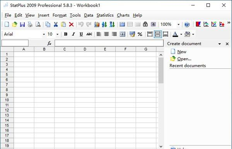Screen dimensions: 232x149
Task: Expand Create document pane dropdown arrow
Action: click(x=220, y=44)
